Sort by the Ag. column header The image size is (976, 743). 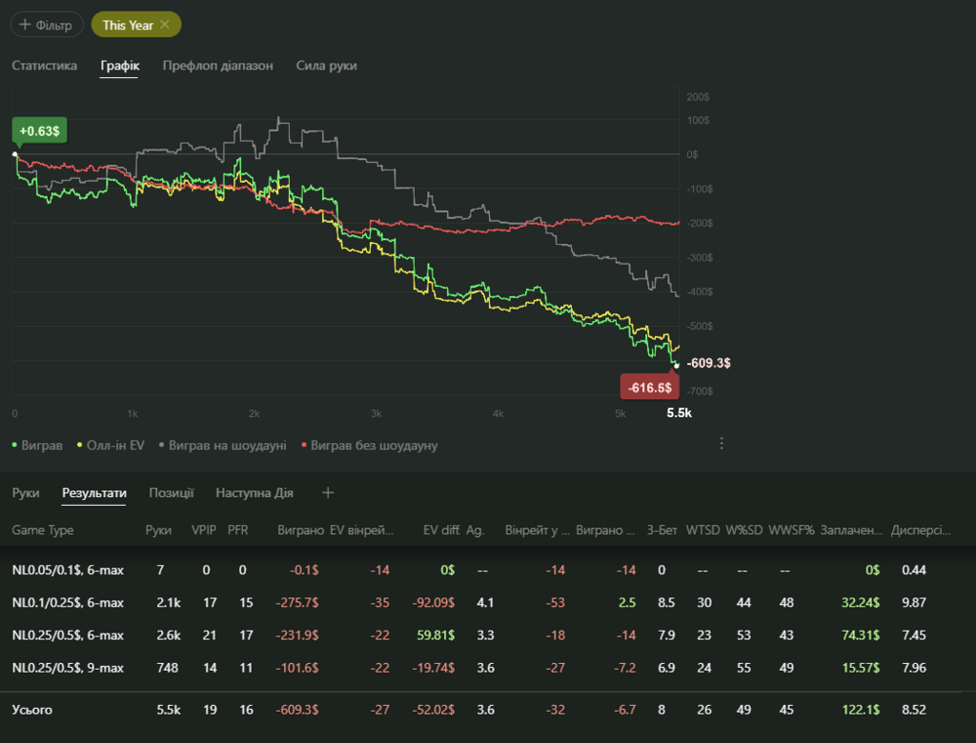pyautogui.click(x=475, y=530)
